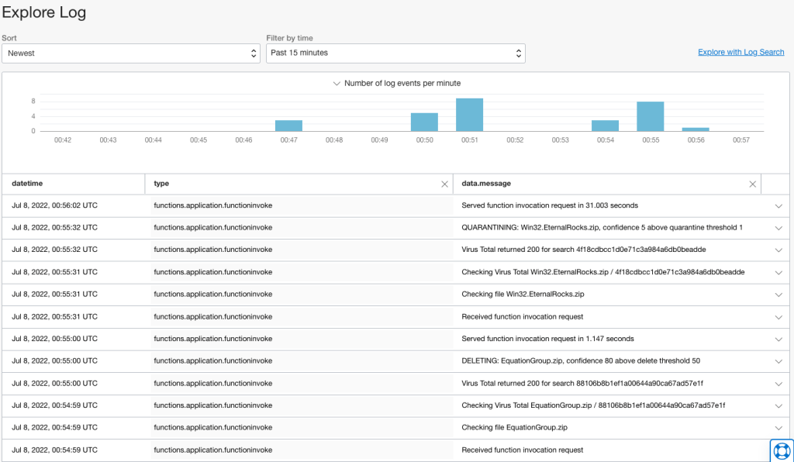Click the data.message column header
Screen dimensions: 794x462
(x=486, y=184)
